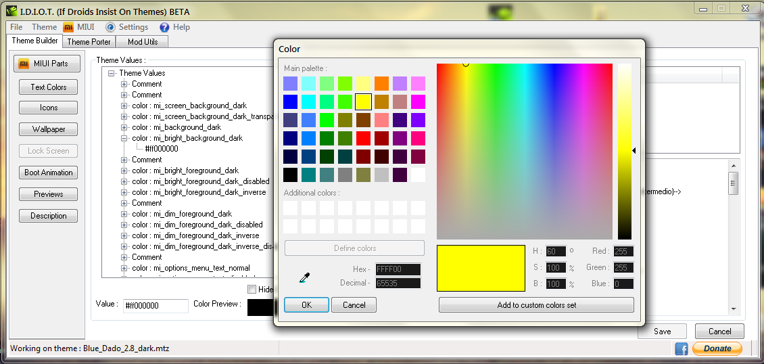This screenshot has width=764, height=364.
Task: Expand the mi_bright_foreground_dark node
Action: [x=124, y=170]
